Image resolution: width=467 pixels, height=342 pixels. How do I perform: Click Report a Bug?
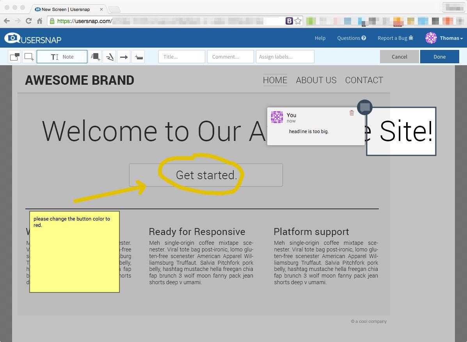[x=395, y=38]
